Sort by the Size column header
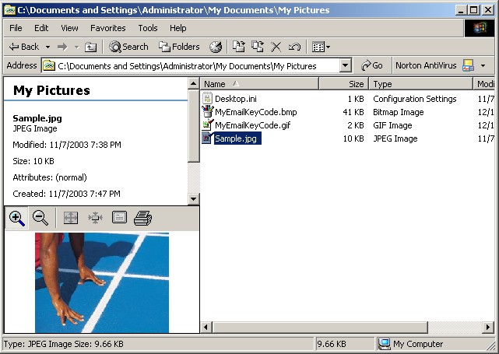The height and width of the screenshot is (354, 499). (x=343, y=84)
